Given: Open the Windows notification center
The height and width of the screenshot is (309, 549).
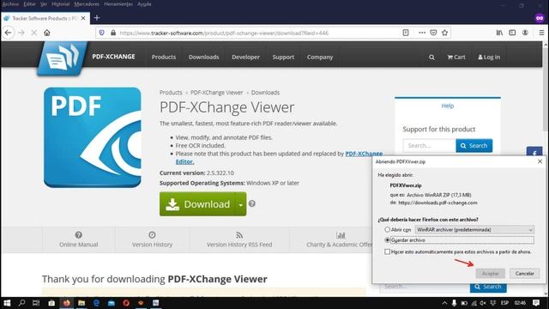Looking at the screenshot, I should coord(536,303).
